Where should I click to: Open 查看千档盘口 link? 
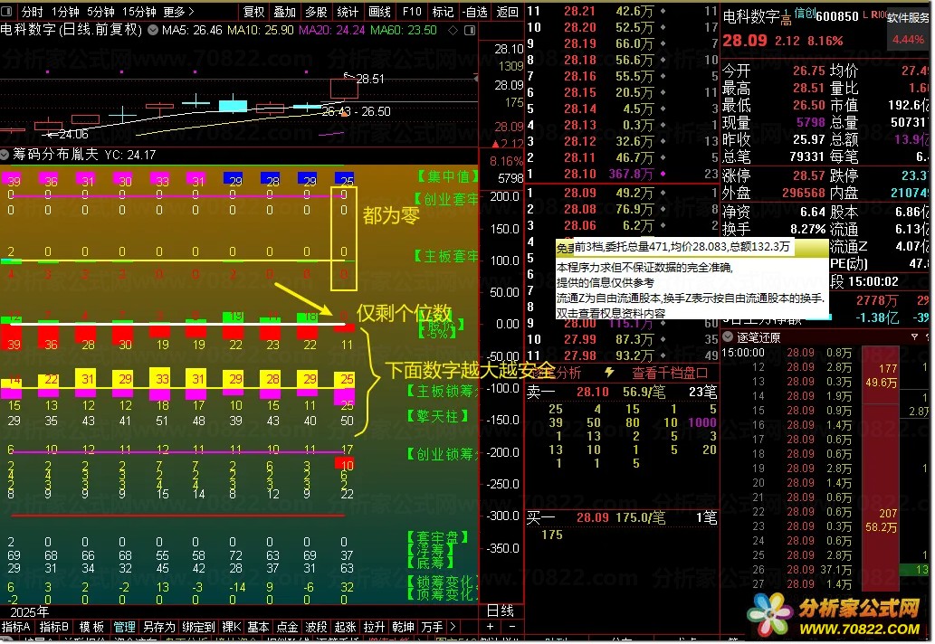tap(670, 373)
